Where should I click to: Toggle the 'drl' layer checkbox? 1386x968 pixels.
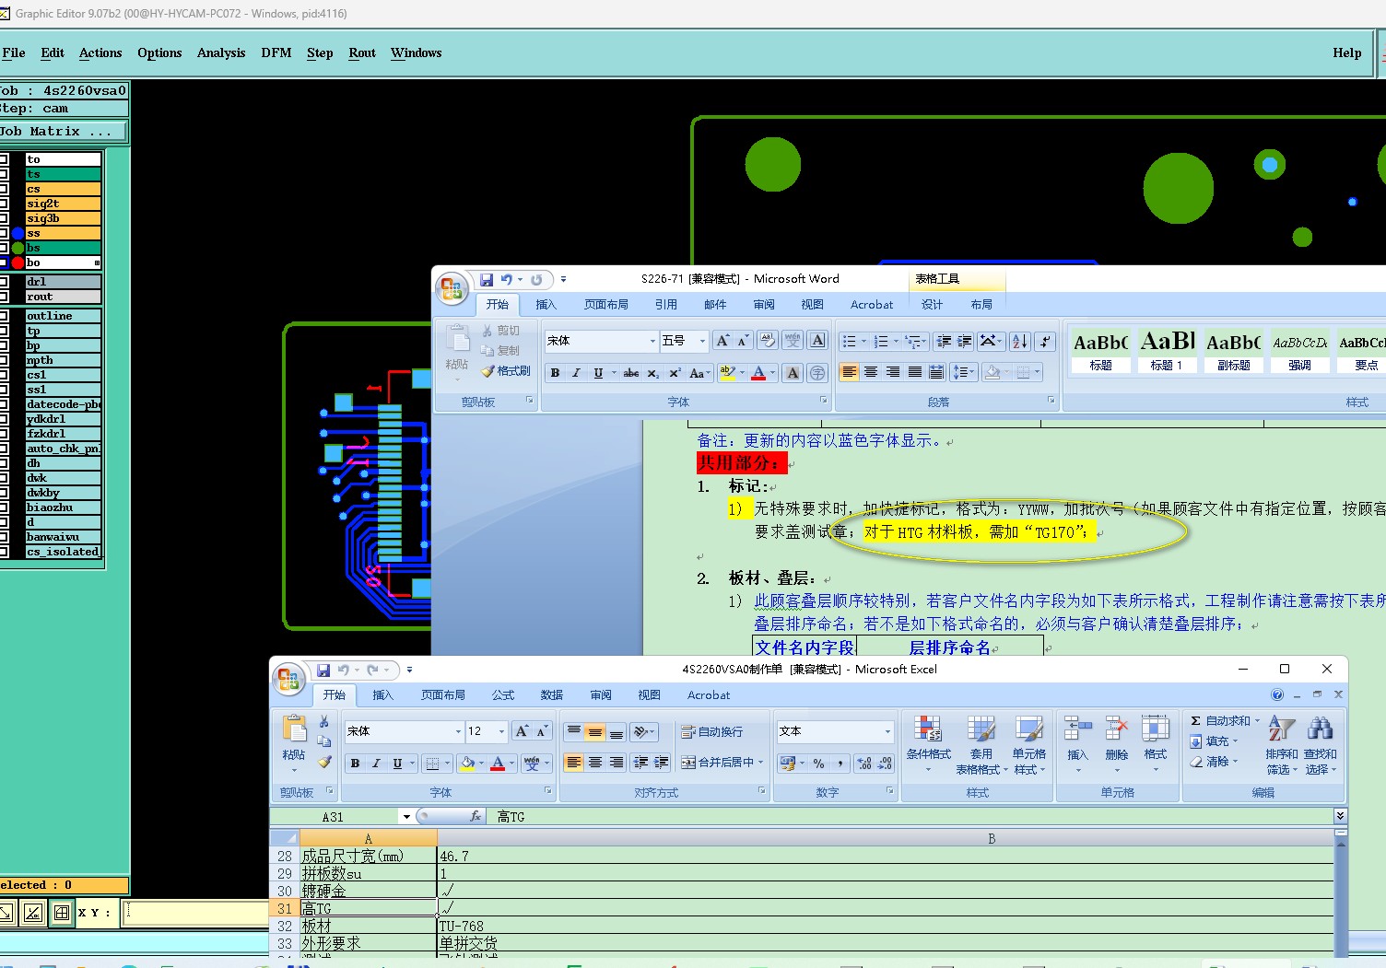[4, 282]
